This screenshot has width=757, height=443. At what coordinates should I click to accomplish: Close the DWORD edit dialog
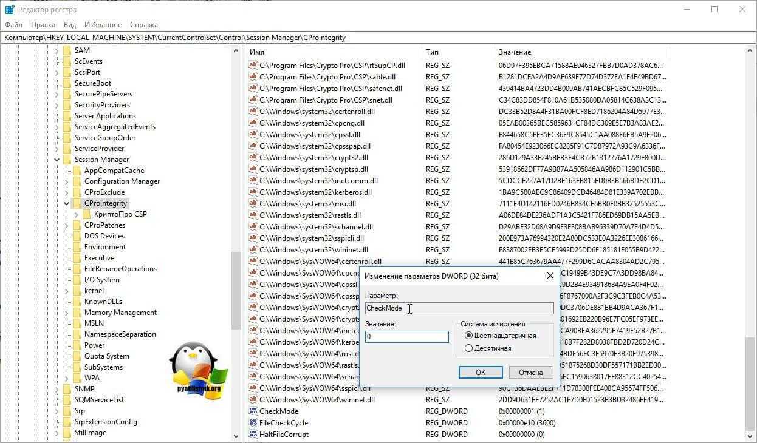click(550, 276)
